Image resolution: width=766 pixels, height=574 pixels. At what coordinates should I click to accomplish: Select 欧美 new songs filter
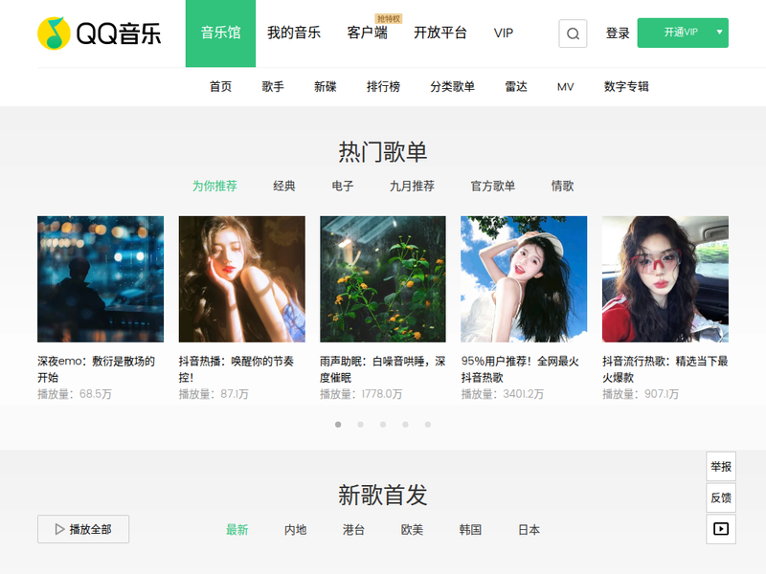point(412,530)
